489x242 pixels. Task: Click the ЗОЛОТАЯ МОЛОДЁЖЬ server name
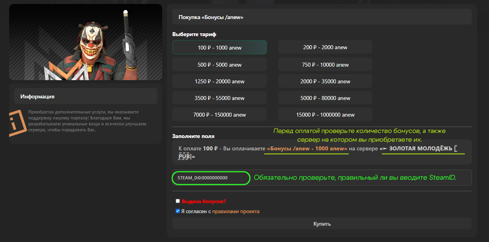[420, 148]
